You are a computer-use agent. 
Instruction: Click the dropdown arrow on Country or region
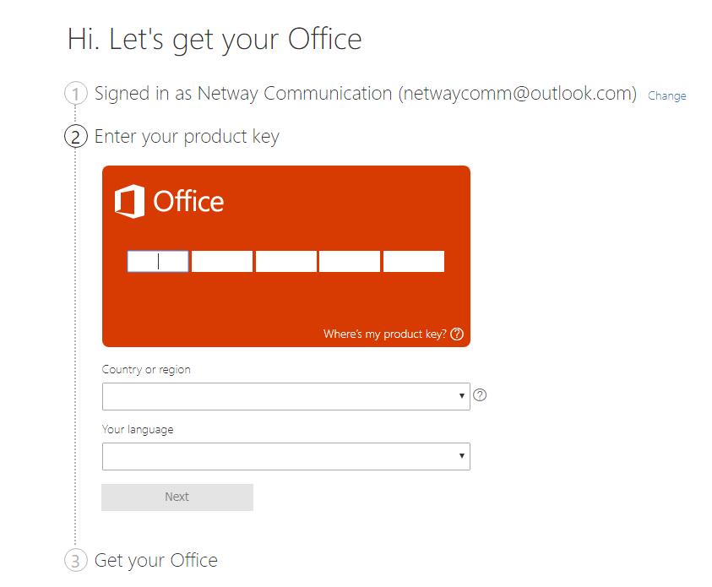(x=462, y=396)
